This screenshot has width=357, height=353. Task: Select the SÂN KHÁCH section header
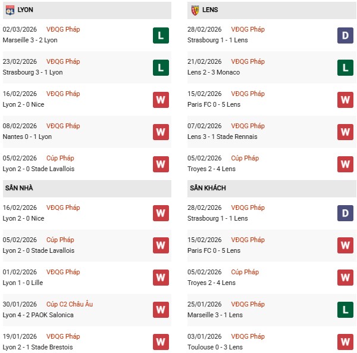click(x=208, y=188)
